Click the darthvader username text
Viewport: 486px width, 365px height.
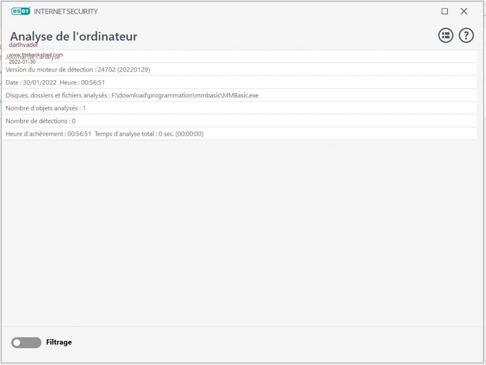coord(23,45)
